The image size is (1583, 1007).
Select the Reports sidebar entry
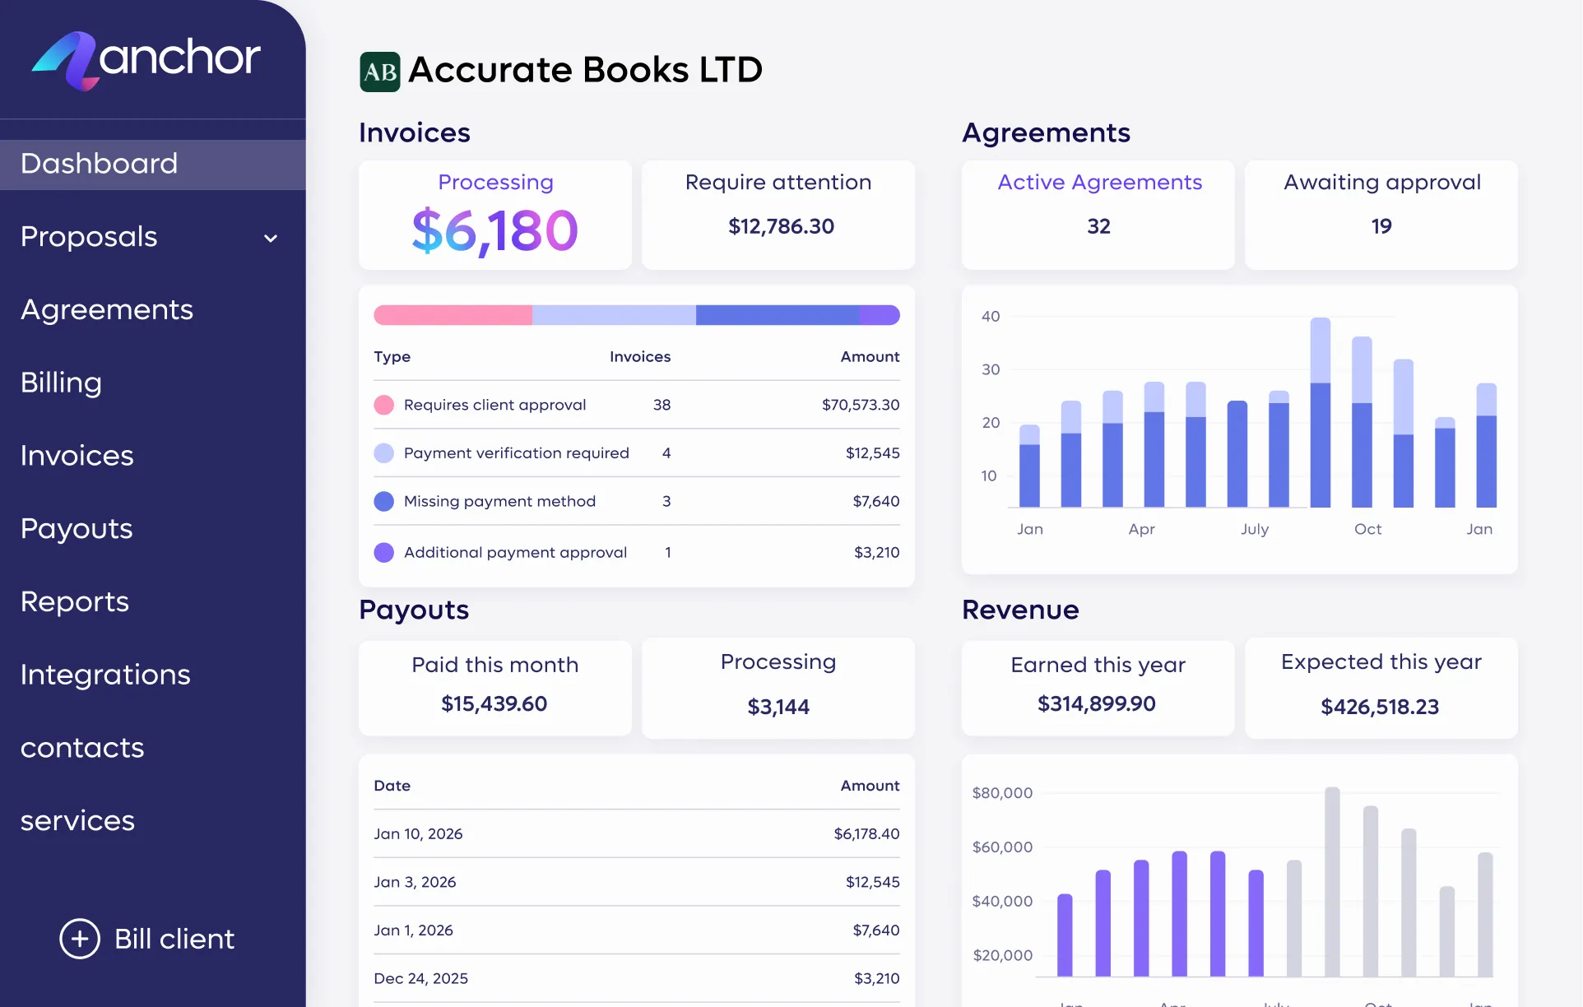click(x=75, y=601)
